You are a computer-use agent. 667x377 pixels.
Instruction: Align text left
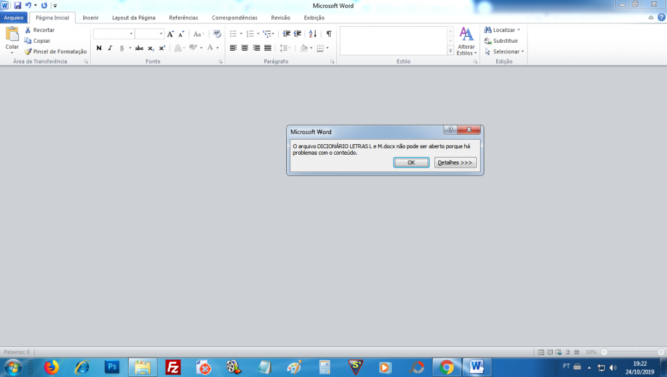(x=233, y=48)
